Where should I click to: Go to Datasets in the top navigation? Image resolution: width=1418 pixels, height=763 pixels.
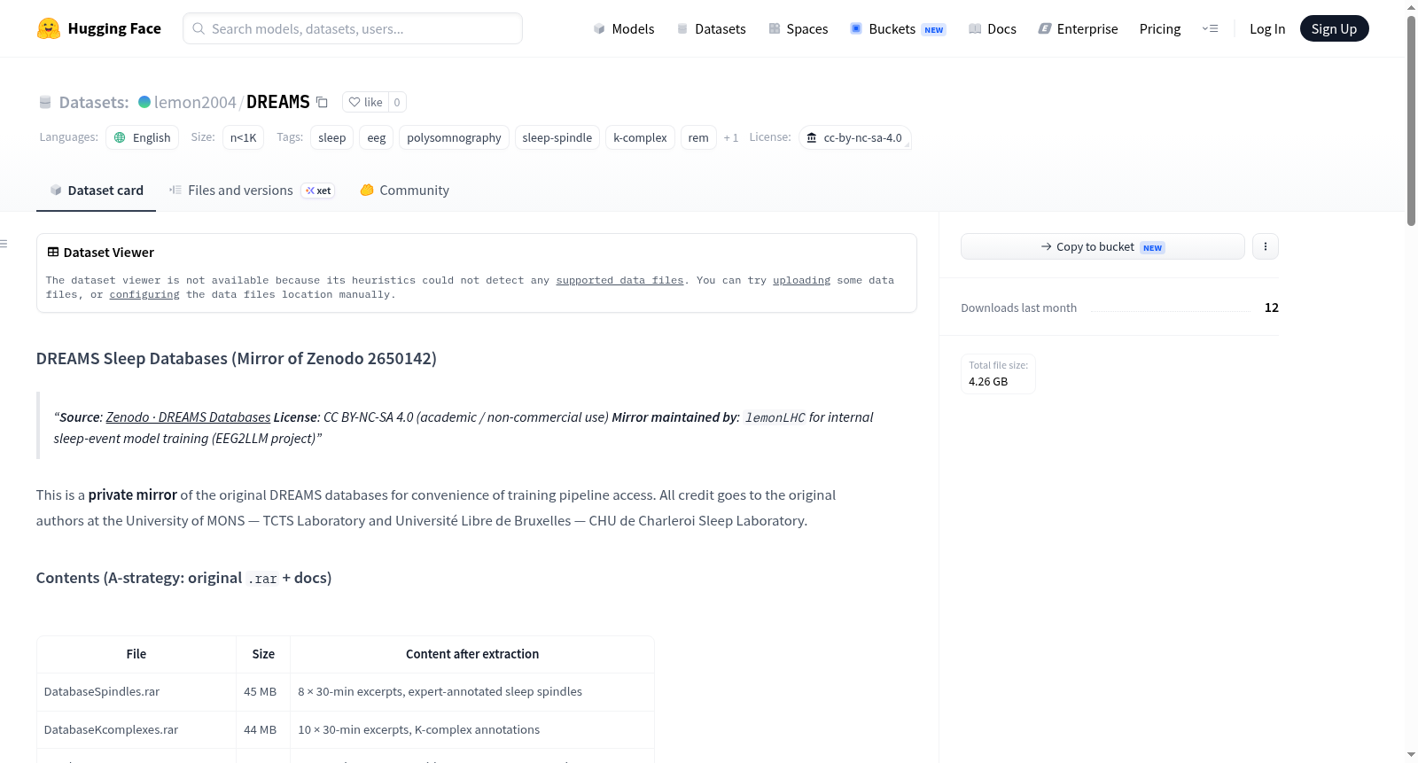(x=711, y=28)
